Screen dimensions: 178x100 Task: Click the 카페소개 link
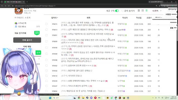pos(27,13)
